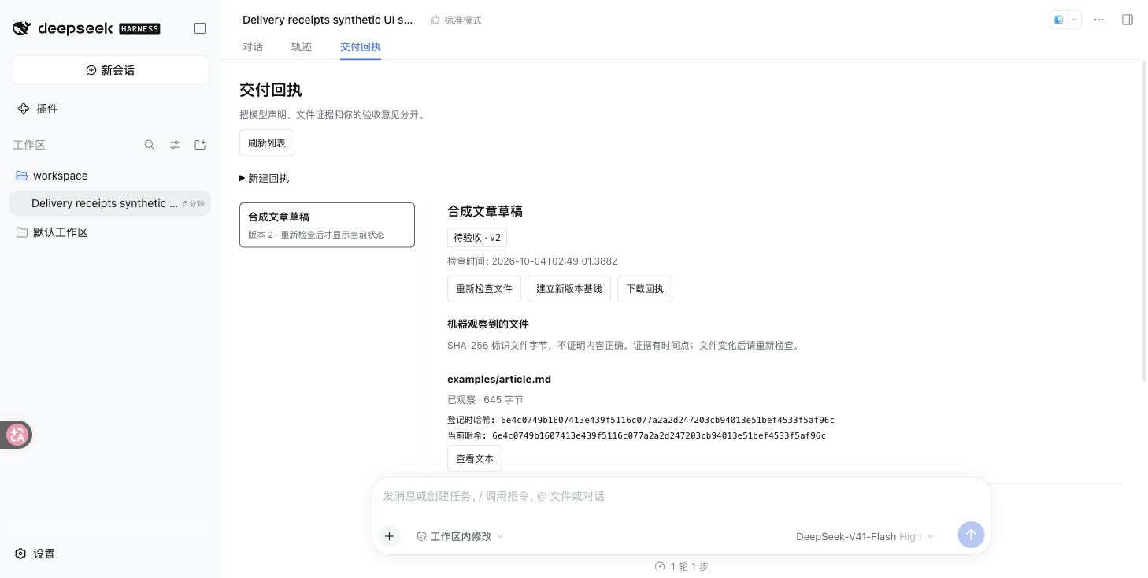Screen dimensions: 1148x578
Task: Click the vertical scrollbar of main panel
Action: 1143,220
